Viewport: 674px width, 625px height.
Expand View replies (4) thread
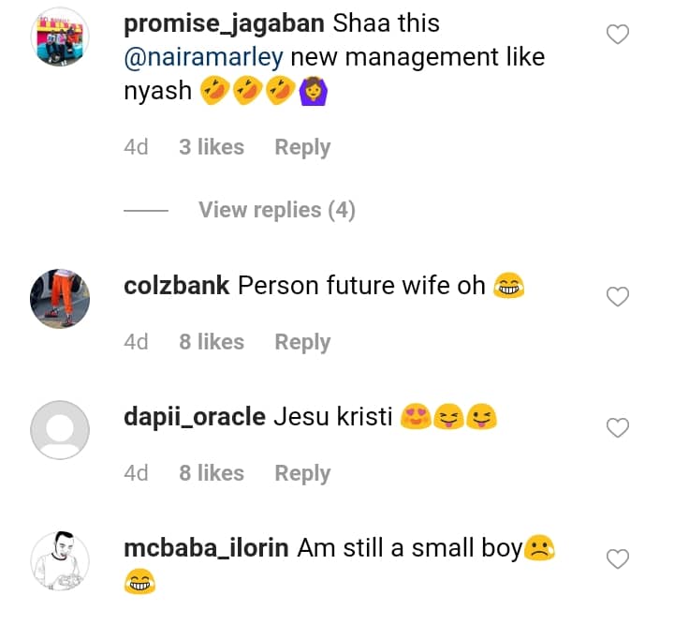pos(276,210)
